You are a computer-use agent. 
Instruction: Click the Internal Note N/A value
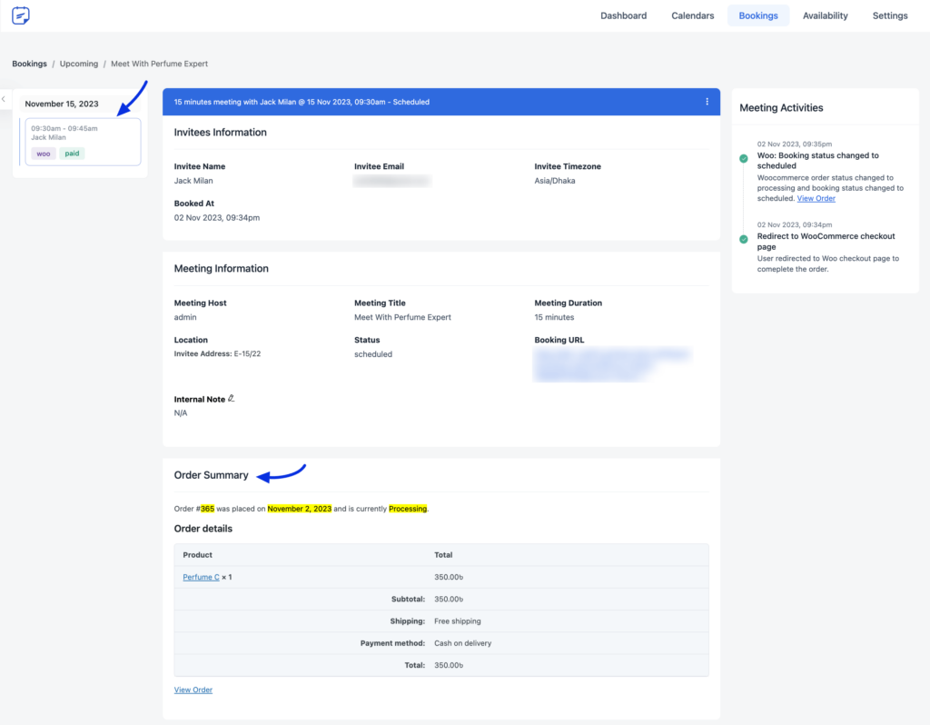coord(181,413)
